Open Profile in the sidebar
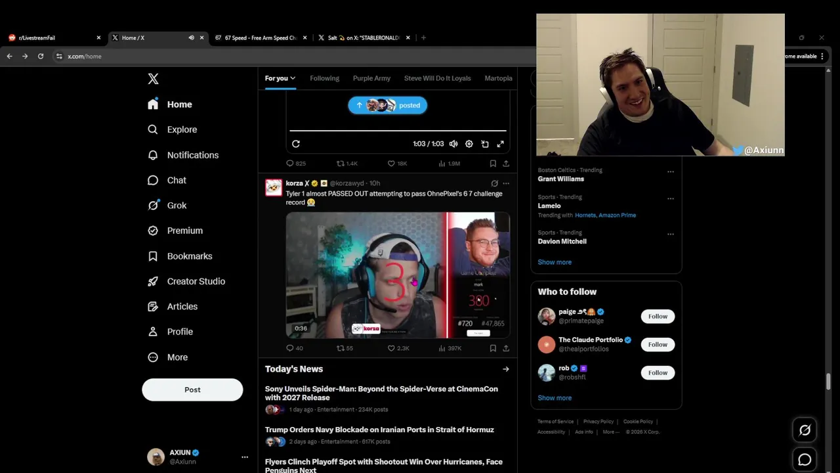 pos(171,332)
